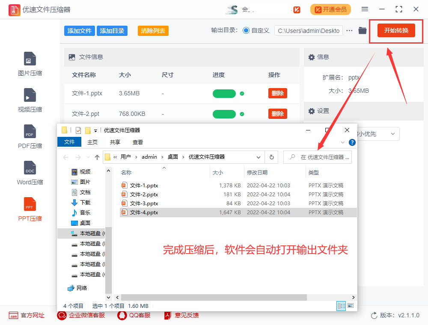
Task: Switch Explorer to large icons view
Action: 351,306
